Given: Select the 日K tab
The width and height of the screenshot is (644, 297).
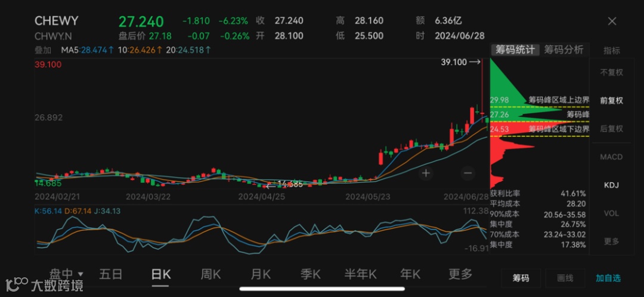Looking at the screenshot, I should coord(160,274).
